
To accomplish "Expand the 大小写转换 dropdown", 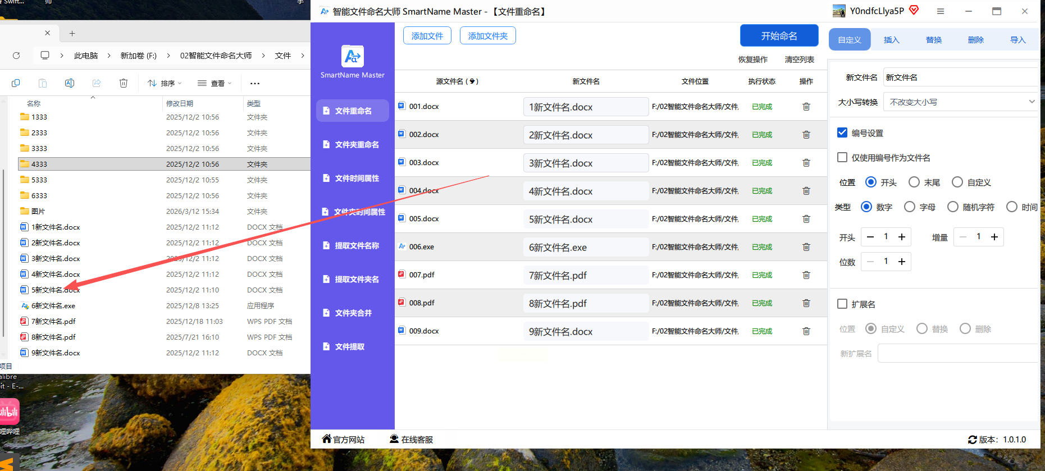I will [960, 102].
